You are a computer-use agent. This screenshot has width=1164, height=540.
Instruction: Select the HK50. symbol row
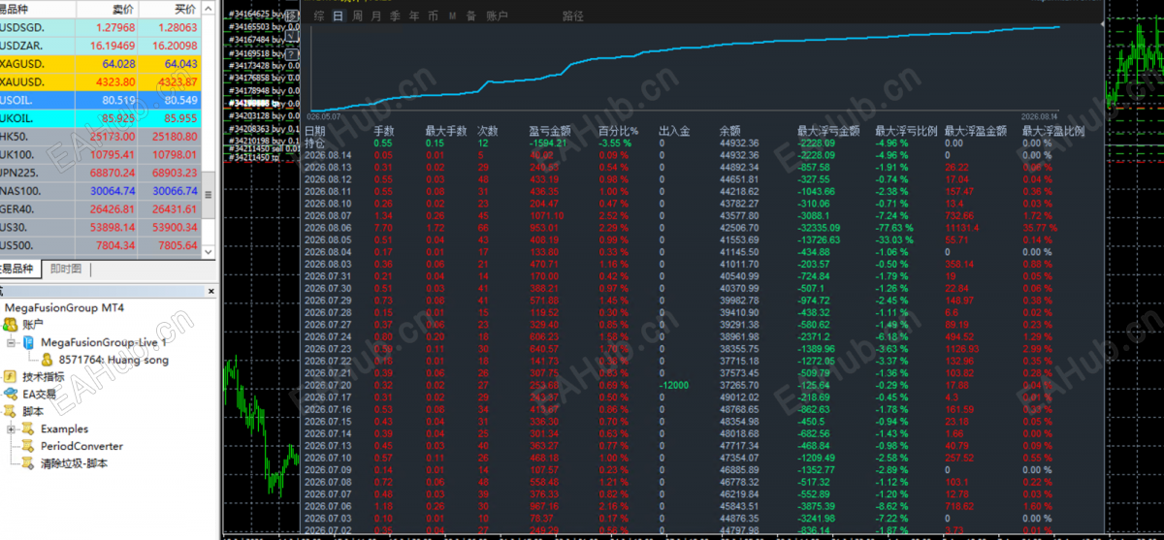(x=101, y=136)
